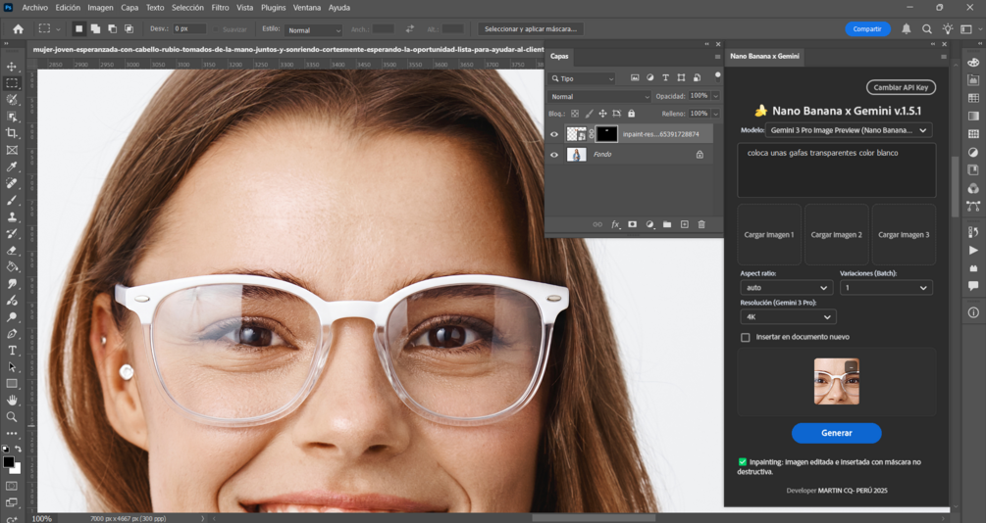Open Discover lightbulb icon
Viewport: 986px width, 523px height.
[948, 28]
